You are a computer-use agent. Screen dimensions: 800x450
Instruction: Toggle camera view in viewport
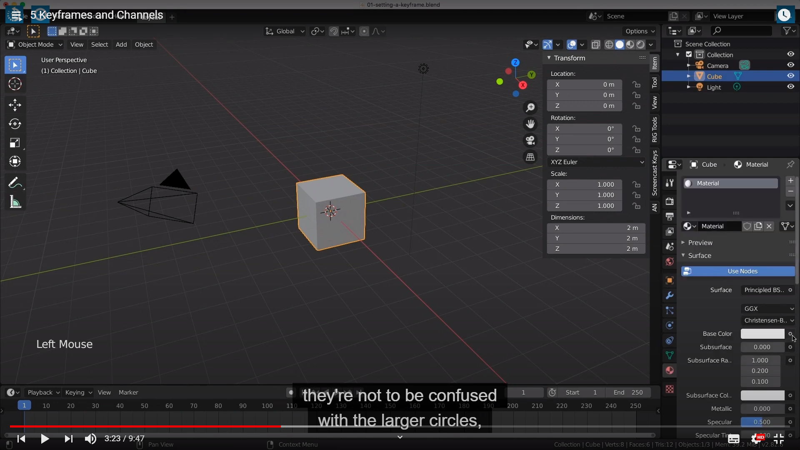click(x=530, y=140)
